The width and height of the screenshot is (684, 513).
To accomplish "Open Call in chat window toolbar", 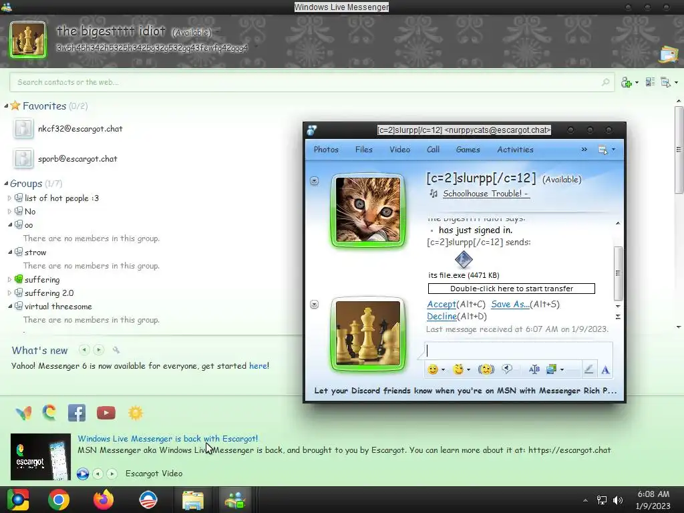I will (x=433, y=150).
